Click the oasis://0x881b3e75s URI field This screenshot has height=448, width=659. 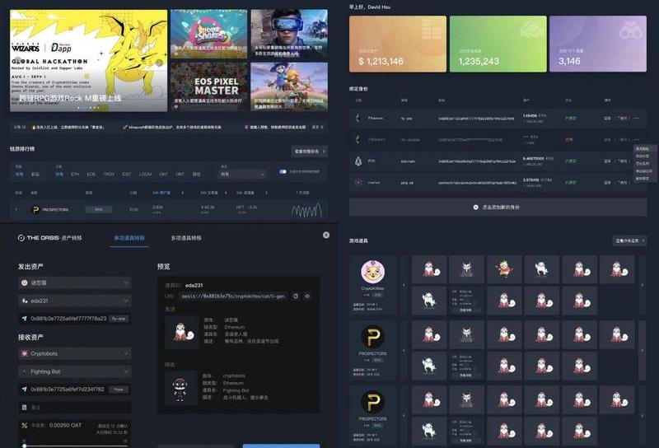pos(234,296)
